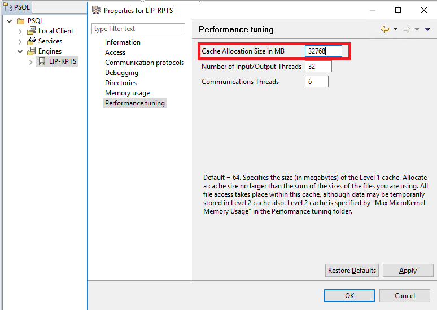This screenshot has width=437, height=310.
Task: Click the PSQL folder icon in tree
Action: tap(20, 21)
